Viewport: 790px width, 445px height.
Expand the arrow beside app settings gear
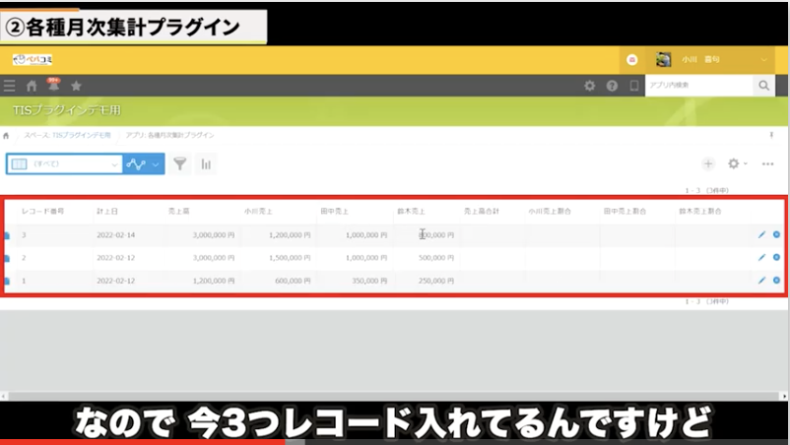pos(745,163)
